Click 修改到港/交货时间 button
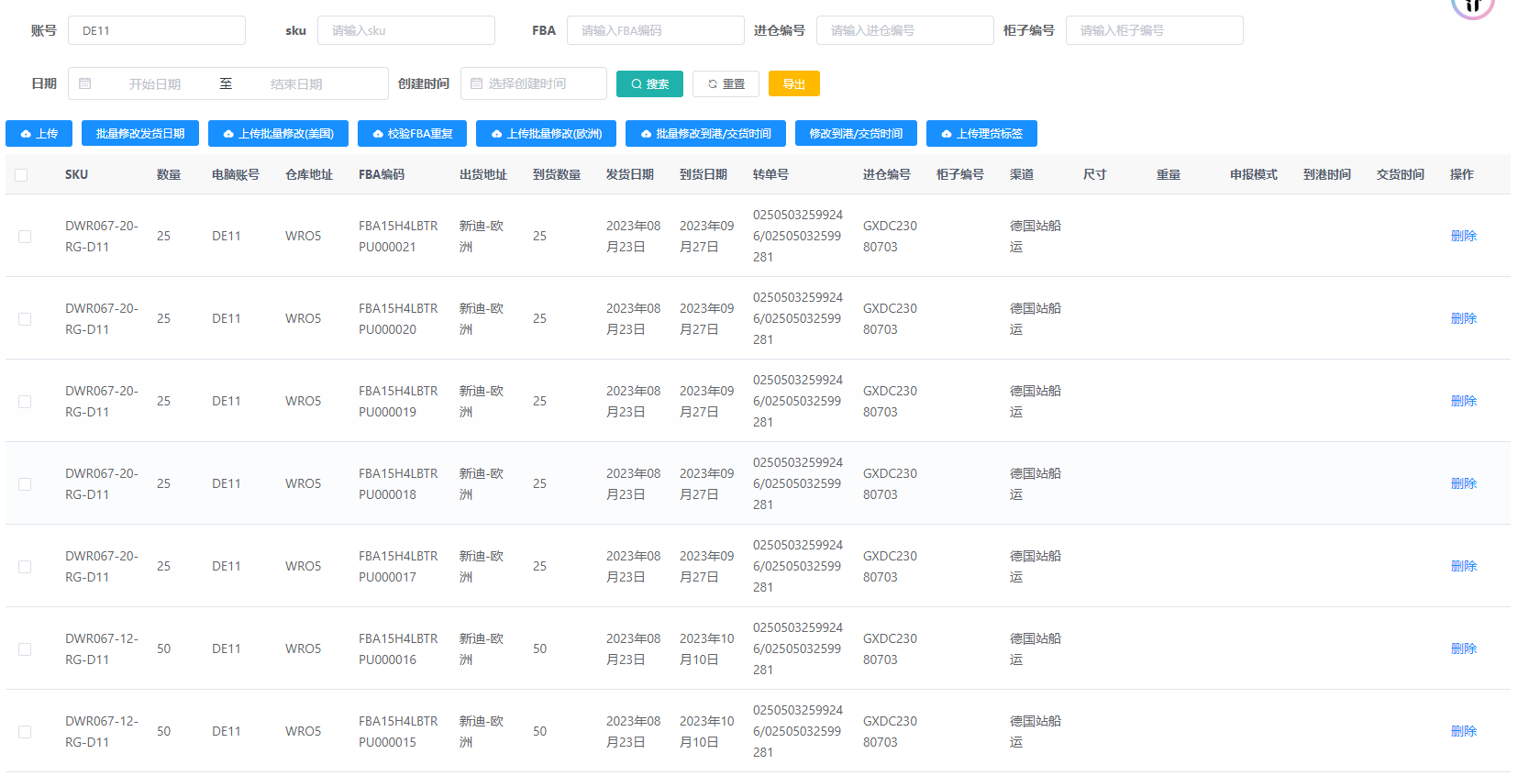Screen dimensions: 1529x776 click(x=856, y=134)
